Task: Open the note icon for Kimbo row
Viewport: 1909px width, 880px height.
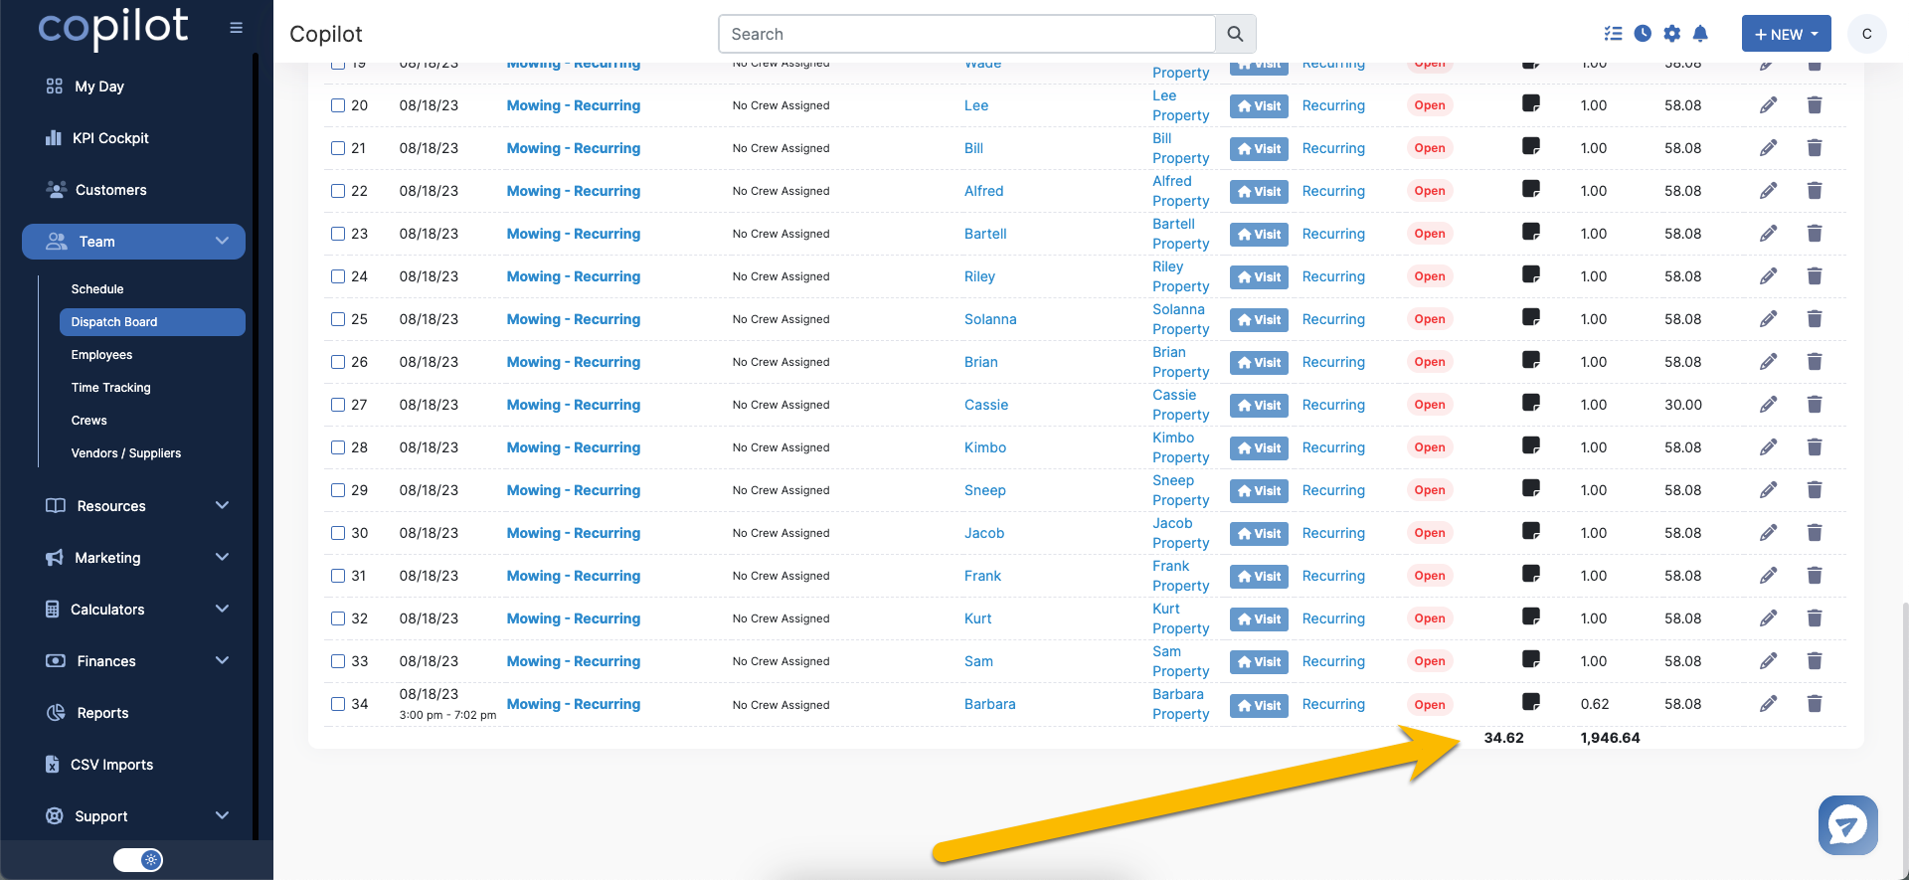Action: click(1531, 445)
